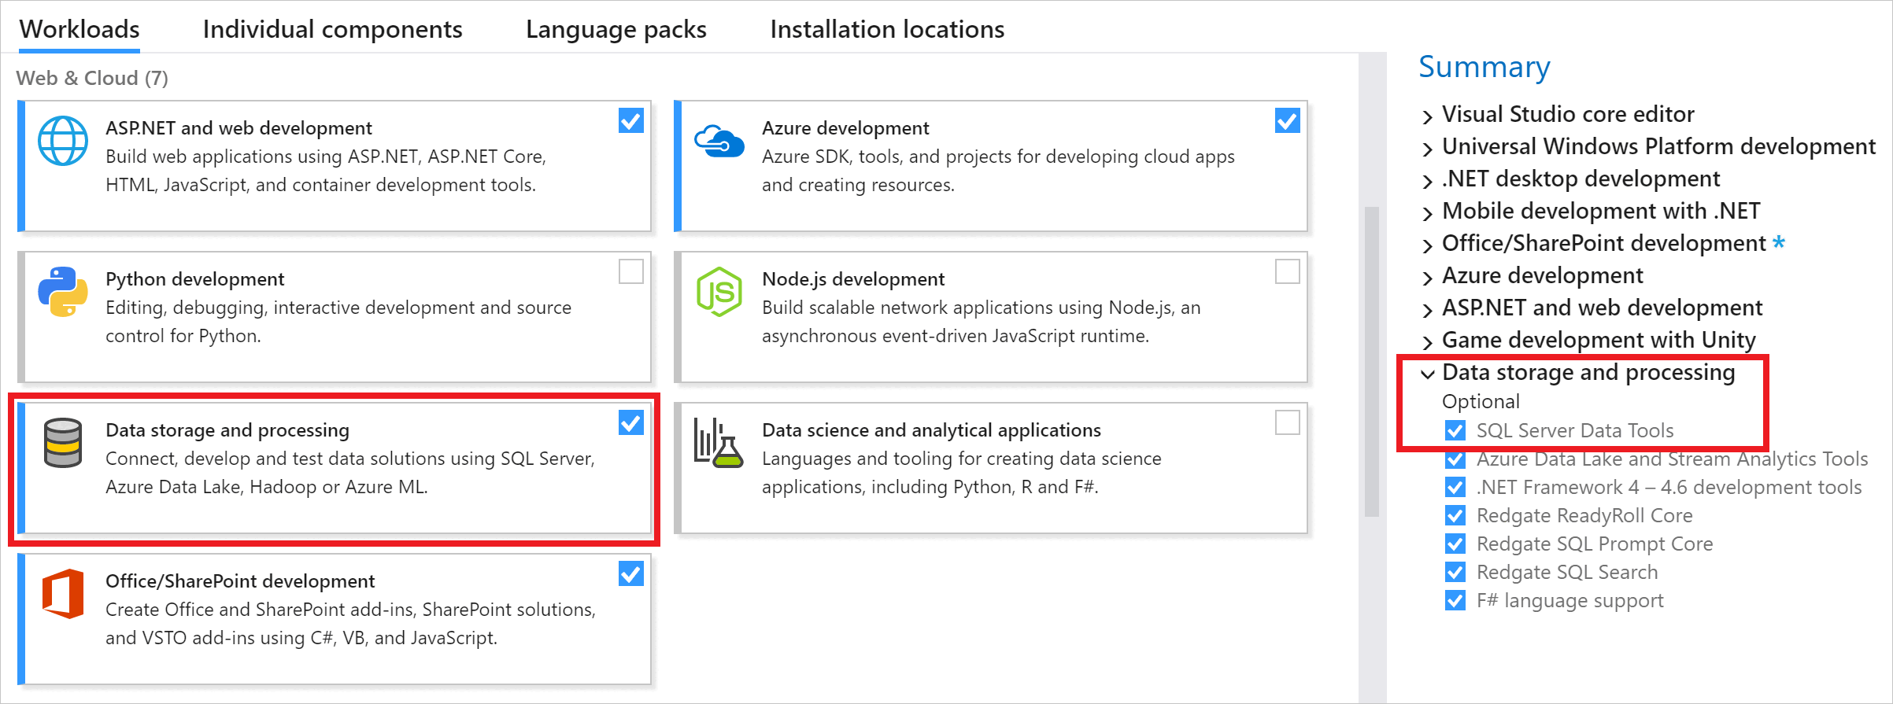
Task: Enable the Python development workload checkbox
Action: pyautogui.click(x=630, y=272)
